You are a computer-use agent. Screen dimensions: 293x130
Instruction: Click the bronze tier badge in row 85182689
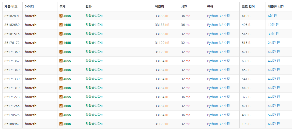61,25
